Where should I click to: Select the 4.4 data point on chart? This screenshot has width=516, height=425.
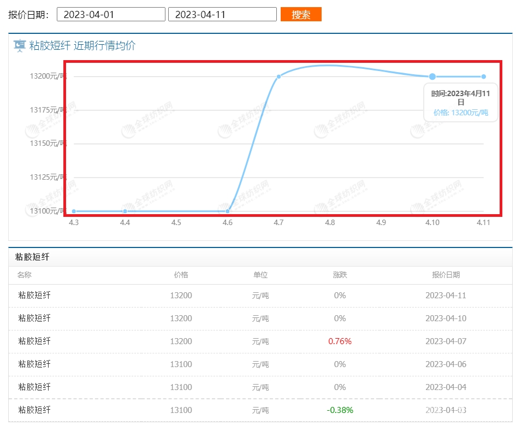[x=125, y=211]
